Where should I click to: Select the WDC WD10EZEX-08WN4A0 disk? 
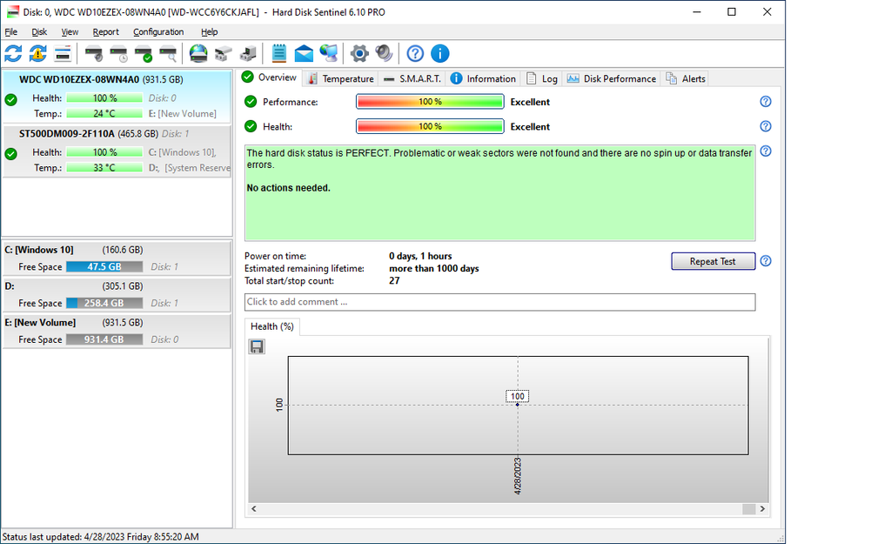click(117, 96)
